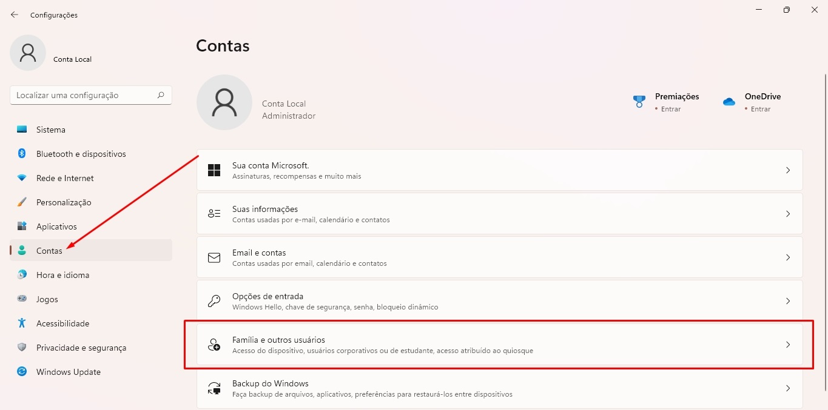The image size is (828, 410).
Task: Click the back arrow at top left
Action: click(x=14, y=14)
